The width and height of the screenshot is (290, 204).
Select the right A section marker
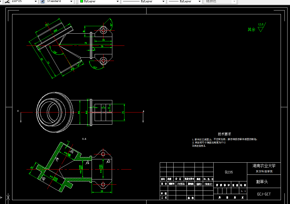(x=143, y=111)
